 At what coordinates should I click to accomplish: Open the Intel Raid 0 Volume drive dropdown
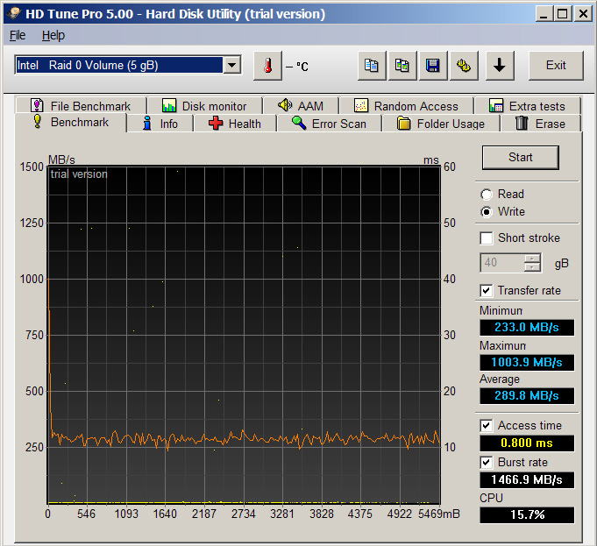pos(231,66)
